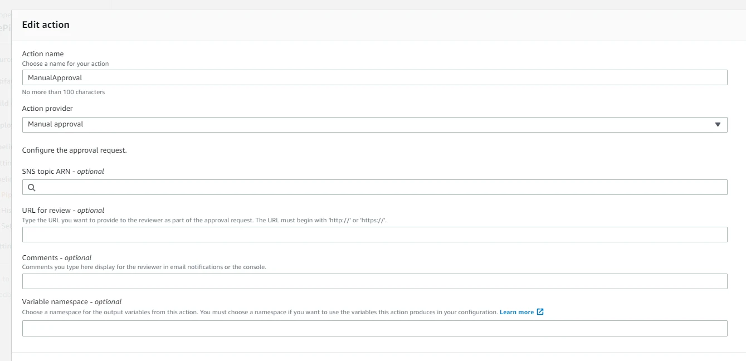Expand the Action provider dropdown arrow
This screenshot has width=746, height=361.
[718, 125]
